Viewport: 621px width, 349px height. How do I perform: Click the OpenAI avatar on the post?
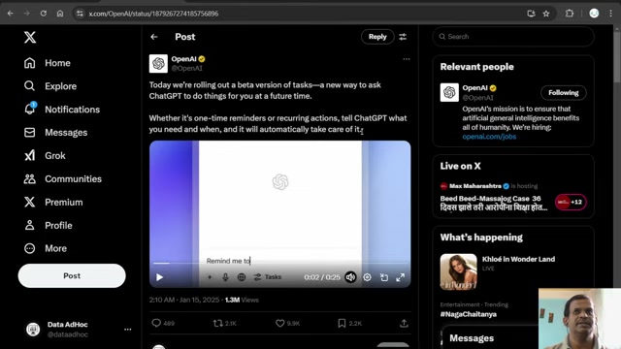coord(158,63)
